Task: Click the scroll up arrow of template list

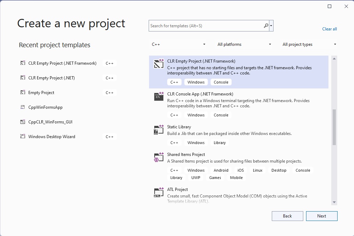Action: tap(334, 59)
